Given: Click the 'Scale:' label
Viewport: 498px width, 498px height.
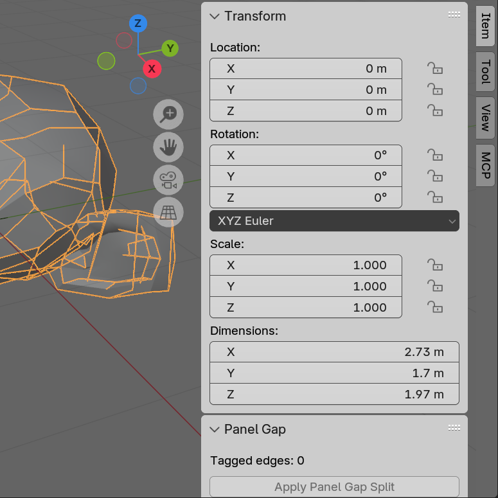Looking at the screenshot, I should pos(227,244).
